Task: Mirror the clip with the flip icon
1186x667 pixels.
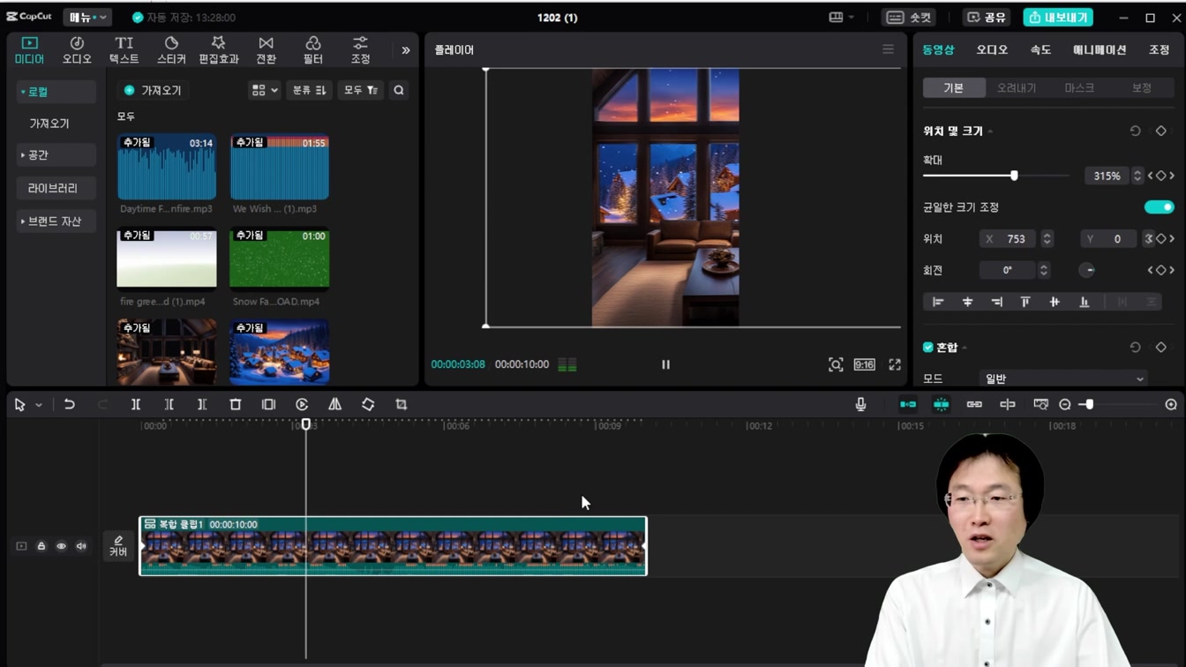Action: 334,404
